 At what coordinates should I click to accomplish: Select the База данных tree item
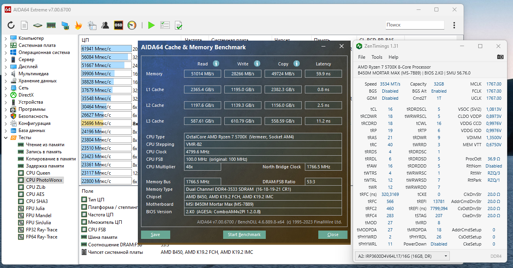32,130
